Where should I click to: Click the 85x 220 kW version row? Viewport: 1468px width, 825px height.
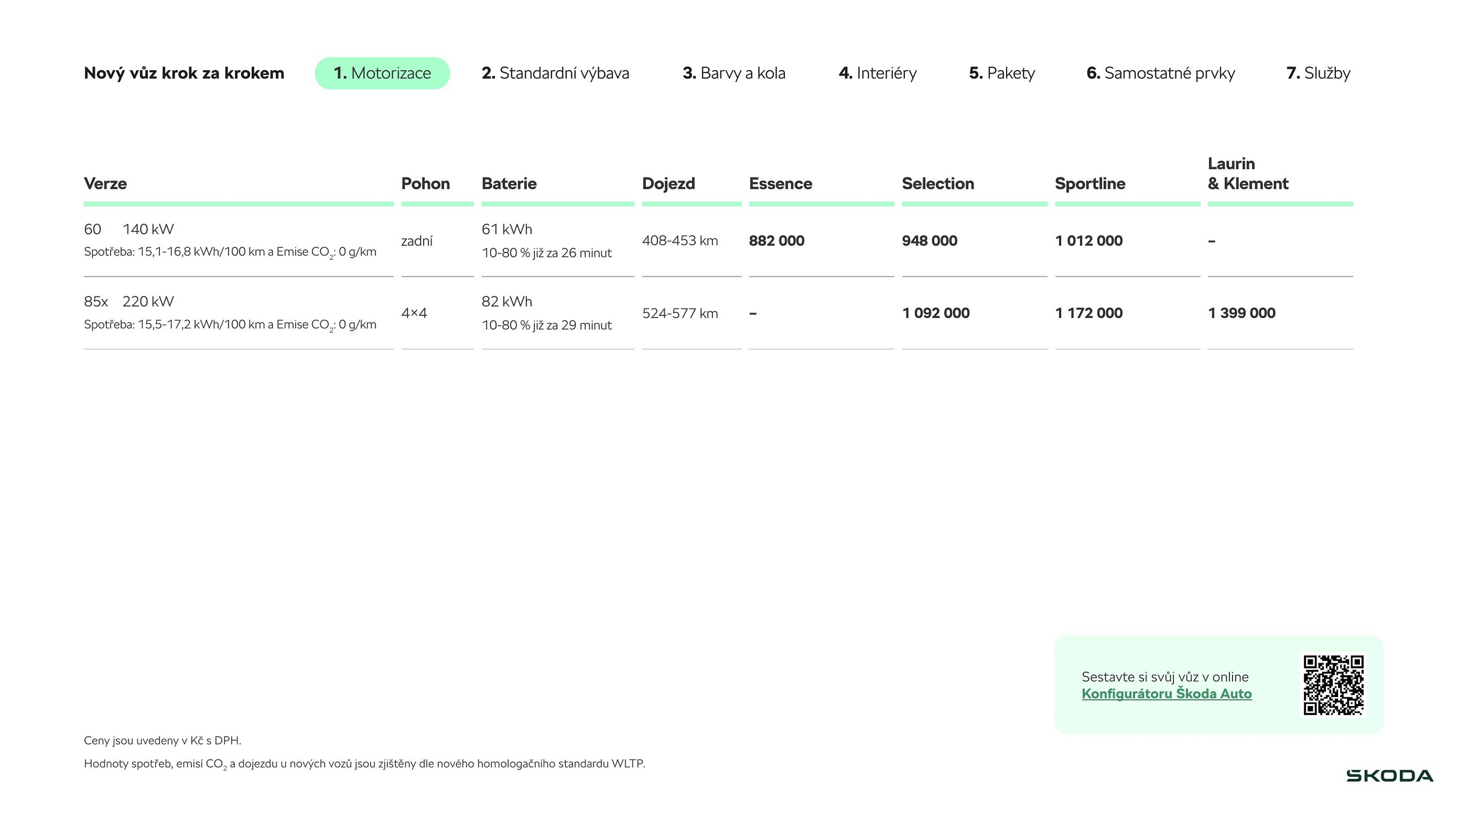129,302
